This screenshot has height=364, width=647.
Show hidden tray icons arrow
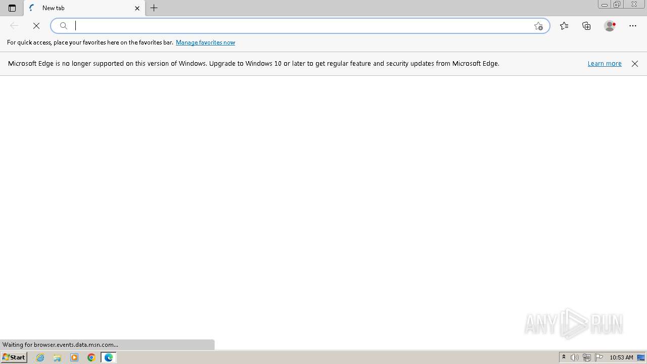(564, 357)
